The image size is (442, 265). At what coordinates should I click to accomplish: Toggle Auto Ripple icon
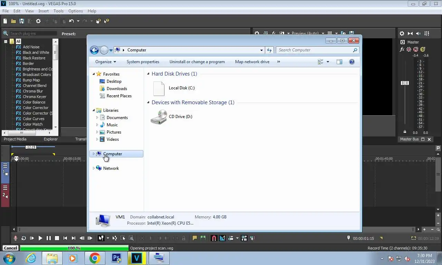(231, 238)
